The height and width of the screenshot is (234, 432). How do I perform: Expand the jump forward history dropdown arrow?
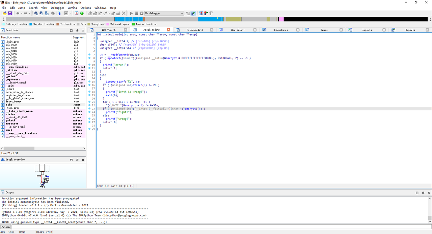[x=30, y=13]
